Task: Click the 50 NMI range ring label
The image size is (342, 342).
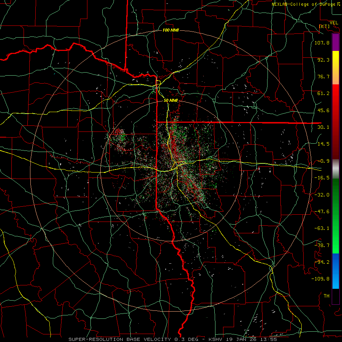Action: point(171,100)
